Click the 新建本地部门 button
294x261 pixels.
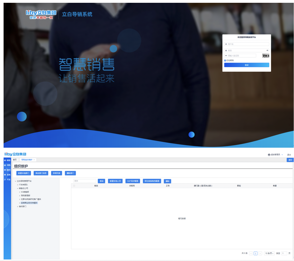pos(24,173)
